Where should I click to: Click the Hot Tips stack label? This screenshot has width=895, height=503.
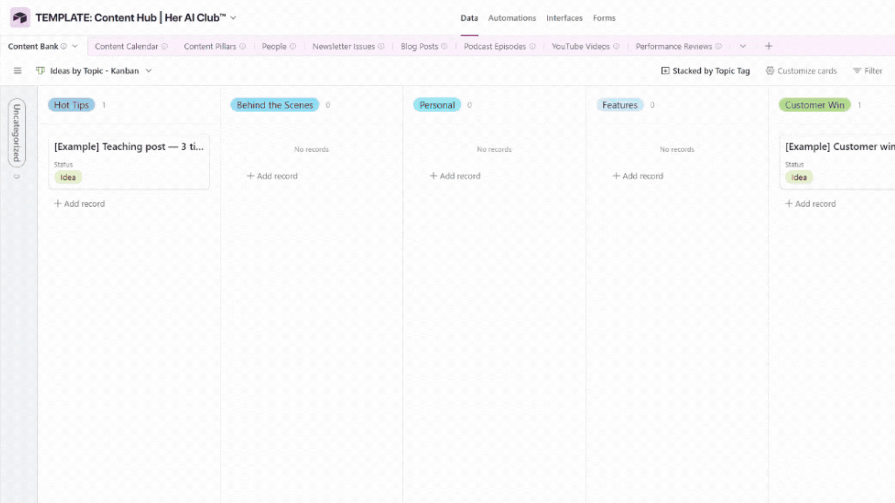(x=71, y=105)
